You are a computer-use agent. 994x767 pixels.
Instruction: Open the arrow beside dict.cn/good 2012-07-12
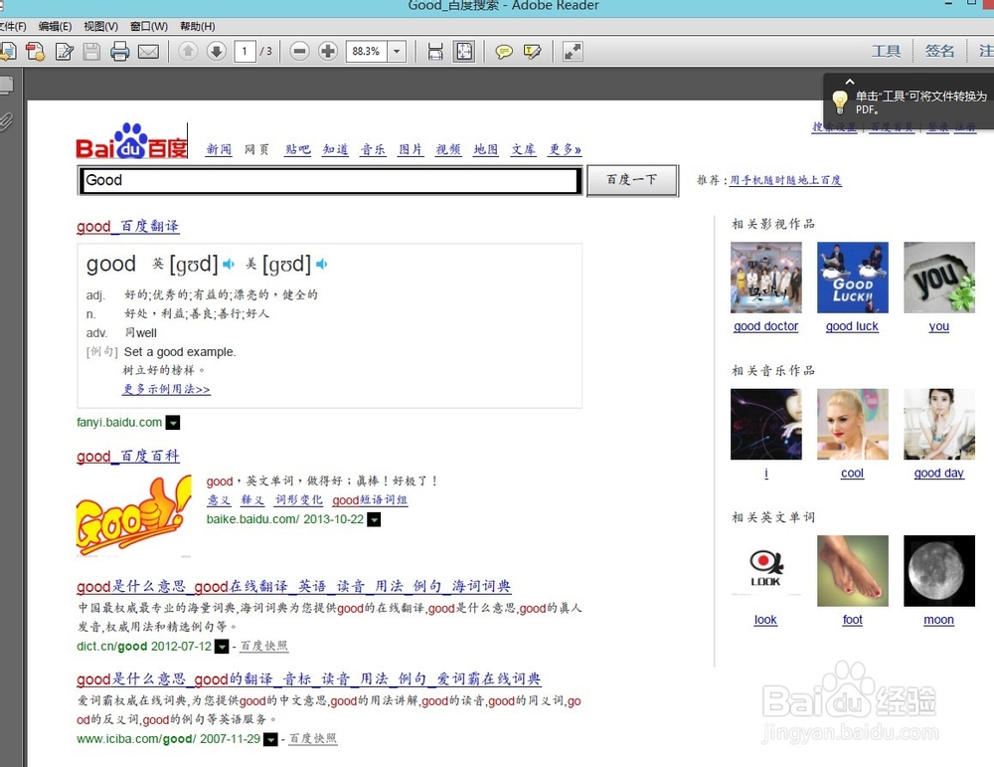(222, 647)
